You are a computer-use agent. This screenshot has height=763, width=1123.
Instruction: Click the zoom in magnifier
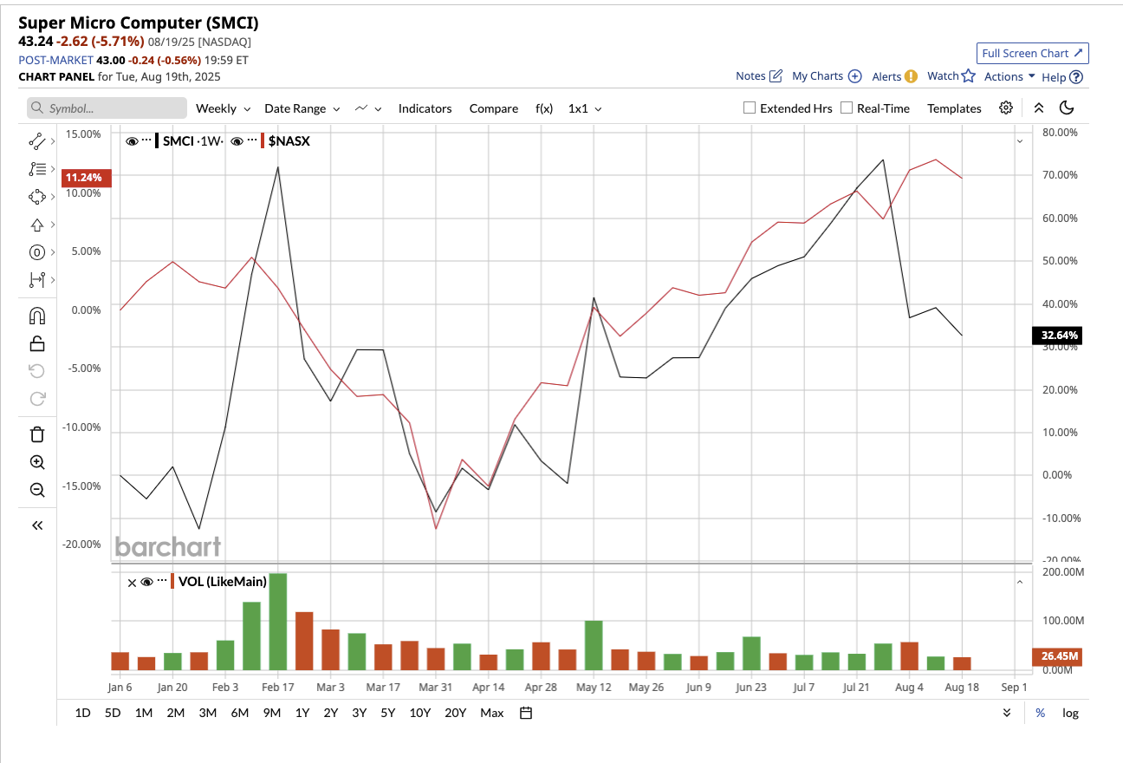[x=37, y=462]
